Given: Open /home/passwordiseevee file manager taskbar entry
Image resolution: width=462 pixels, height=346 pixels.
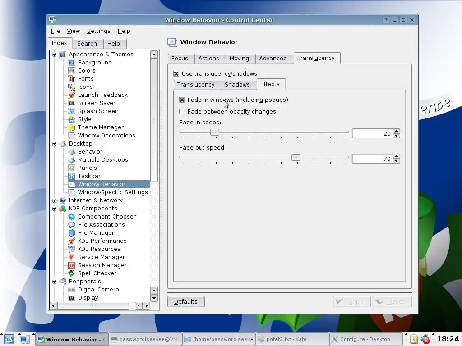Looking at the screenshot, I should pos(219,339).
